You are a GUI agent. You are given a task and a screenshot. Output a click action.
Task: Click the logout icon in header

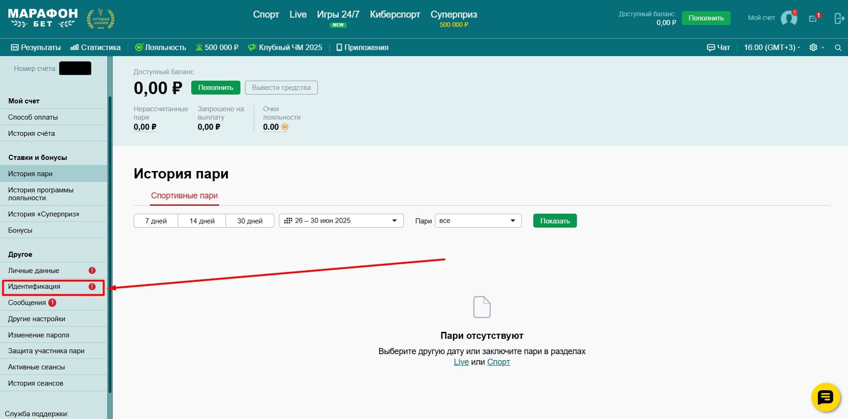pos(839,19)
